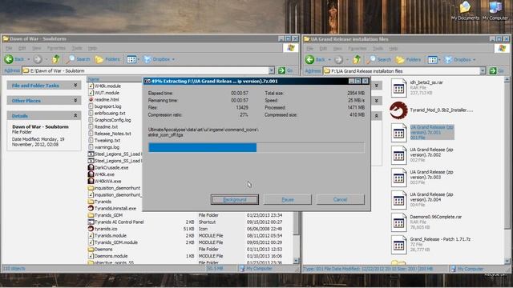Select UA Grand Release 7z.004 file icon
Image resolution: width=513 pixels, height=288 pixels.
point(398,200)
